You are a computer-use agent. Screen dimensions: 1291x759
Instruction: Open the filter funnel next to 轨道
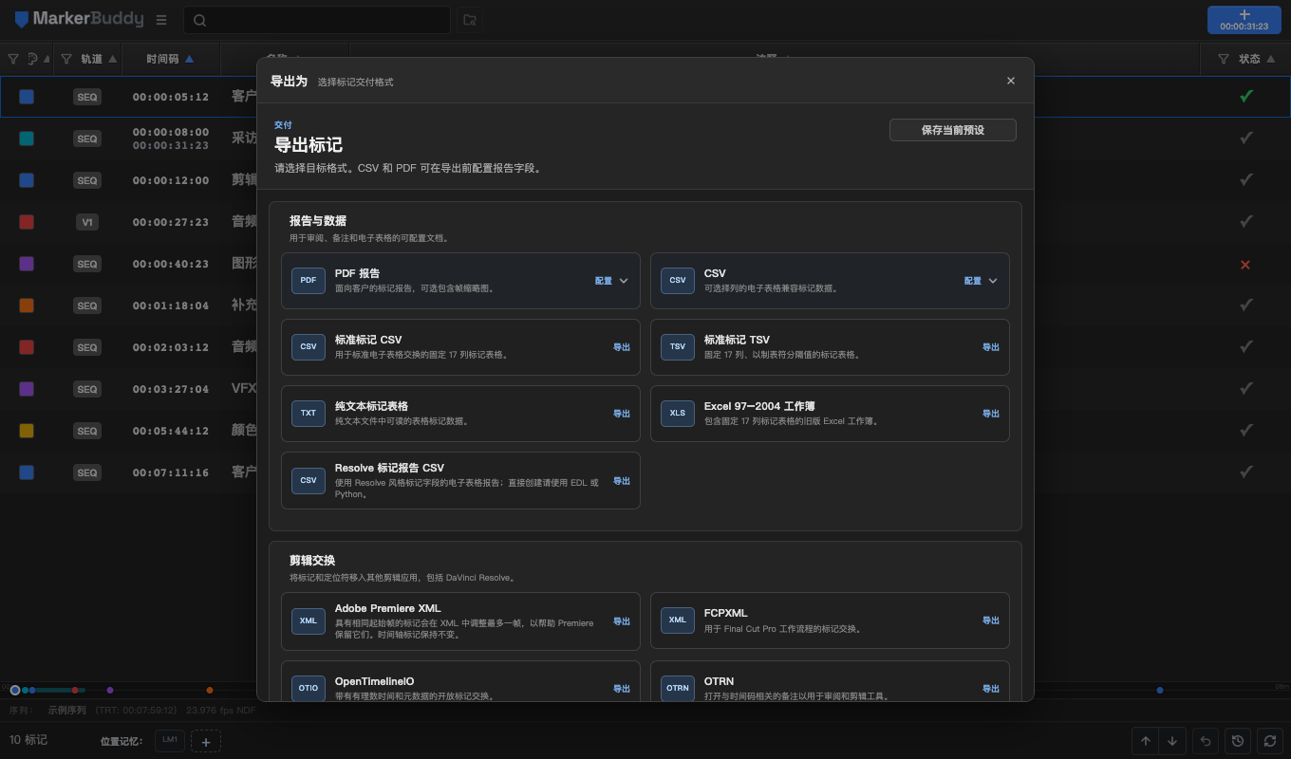point(66,59)
